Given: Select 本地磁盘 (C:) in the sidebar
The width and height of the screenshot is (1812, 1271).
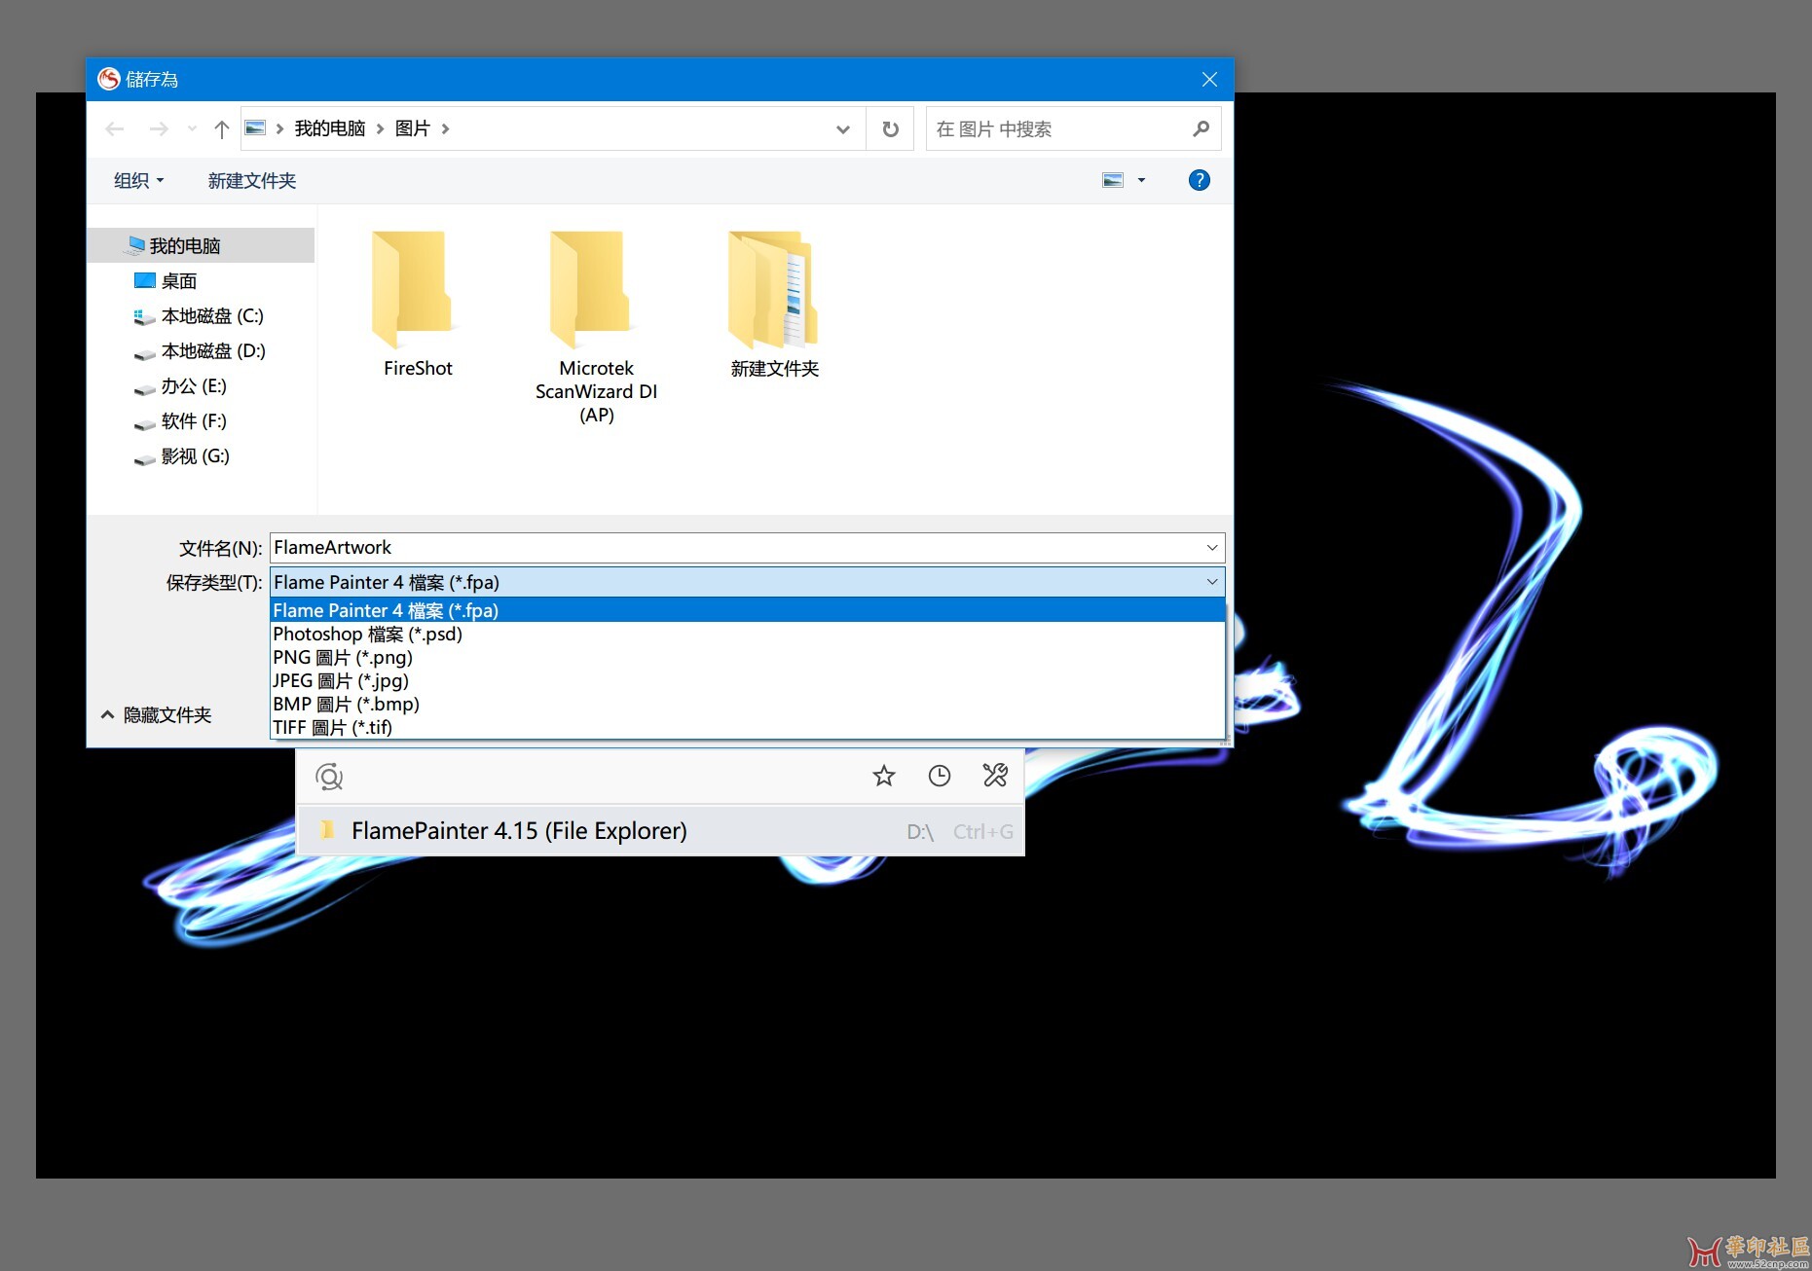Looking at the screenshot, I should (x=202, y=315).
